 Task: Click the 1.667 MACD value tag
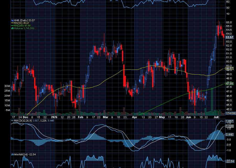coord(229,121)
